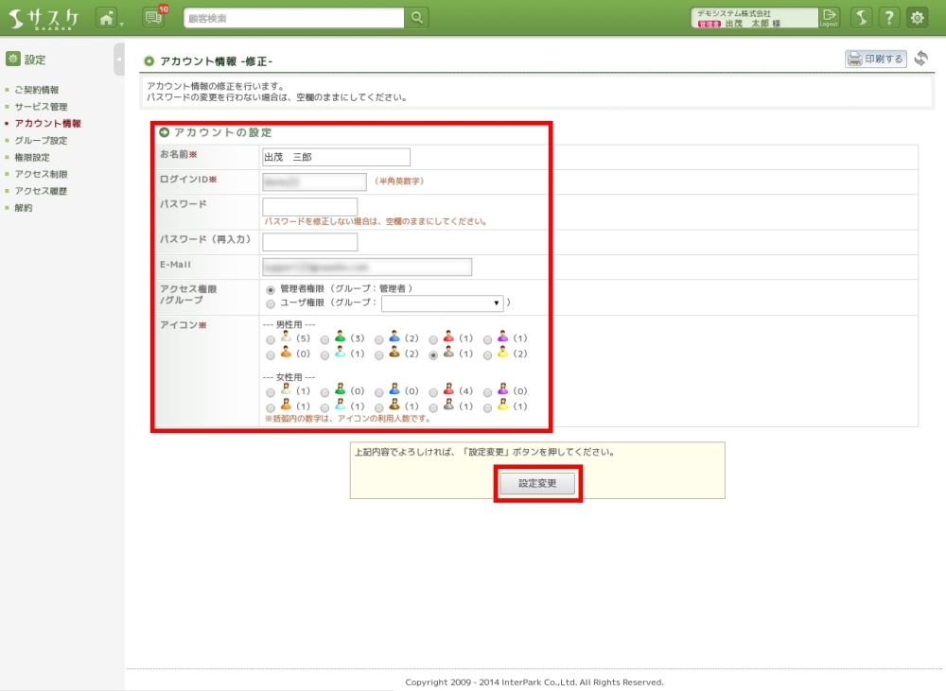Click the brown male avatar icon
Screen dimensions: 946x691
pos(394,353)
